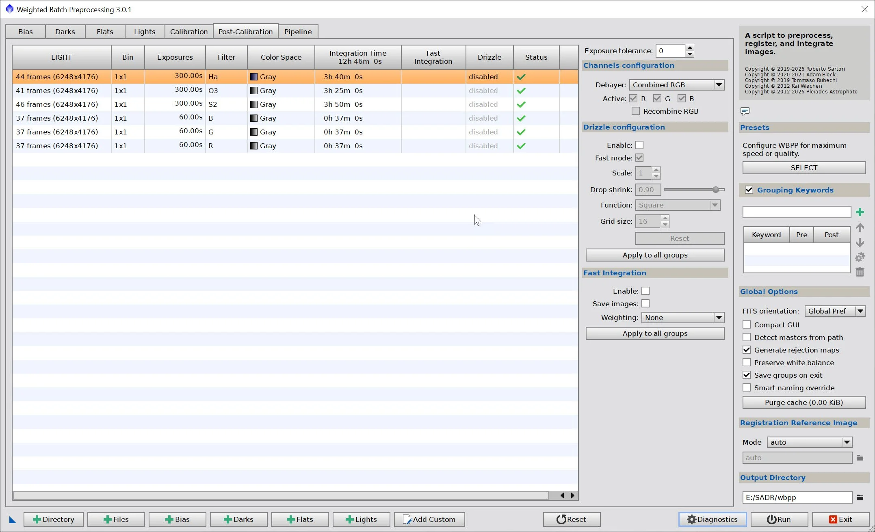Screen dimensions: 875x532
Task: Click presets SELECT button
Action: pos(804,168)
